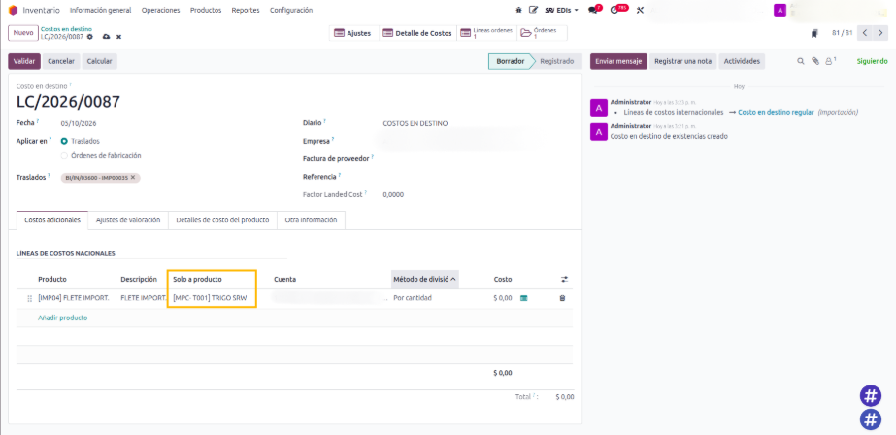
Task: Switch to the Ajustes de valoración tab
Action: [x=128, y=220]
